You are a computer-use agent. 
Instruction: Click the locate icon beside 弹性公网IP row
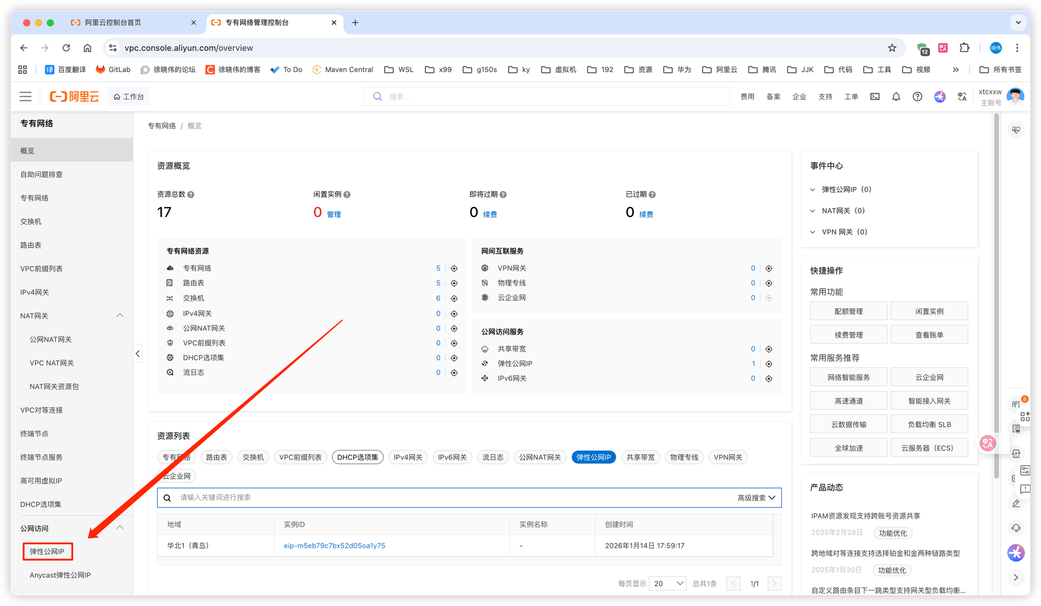coord(769,364)
